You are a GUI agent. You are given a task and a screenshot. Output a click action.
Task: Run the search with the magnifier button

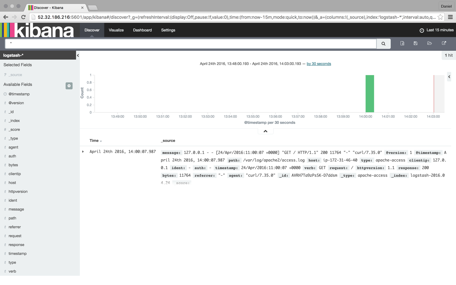383,44
